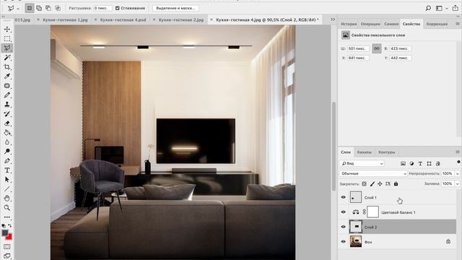462x260 pixels.
Task: Open the Properties panel group menu
Action: point(457,24)
